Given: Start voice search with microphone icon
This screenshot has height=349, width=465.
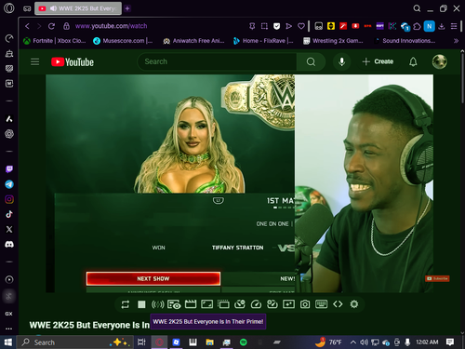Looking at the screenshot, I should point(342,61).
